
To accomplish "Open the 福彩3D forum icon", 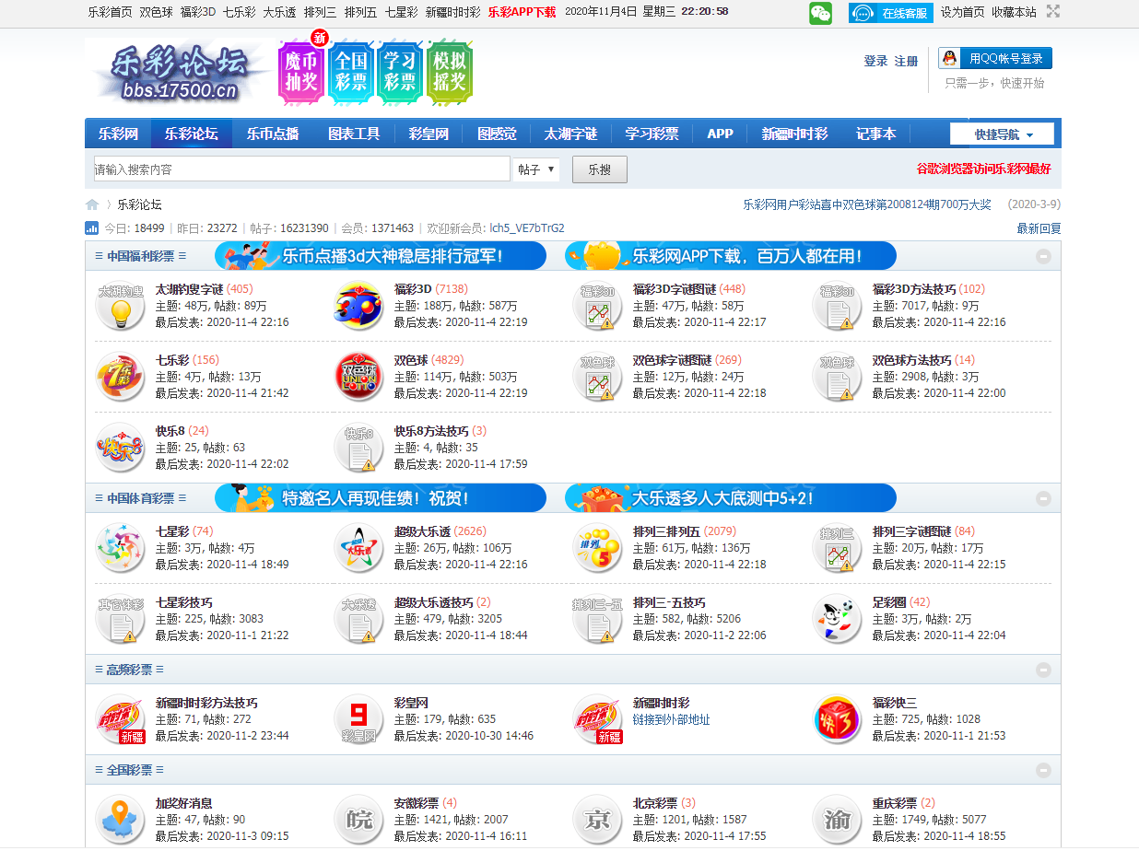I will [x=358, y=306].
